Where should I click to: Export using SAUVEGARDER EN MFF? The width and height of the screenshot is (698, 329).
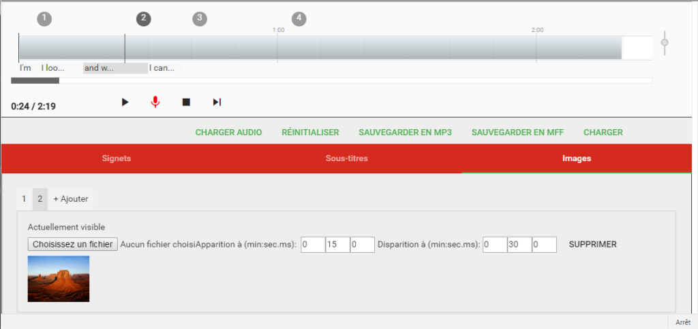click(x=517, y=133)
